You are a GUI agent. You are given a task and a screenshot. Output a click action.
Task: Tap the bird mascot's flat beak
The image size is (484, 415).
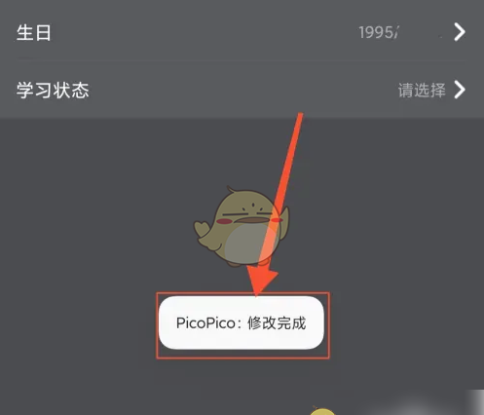(252, 220)
